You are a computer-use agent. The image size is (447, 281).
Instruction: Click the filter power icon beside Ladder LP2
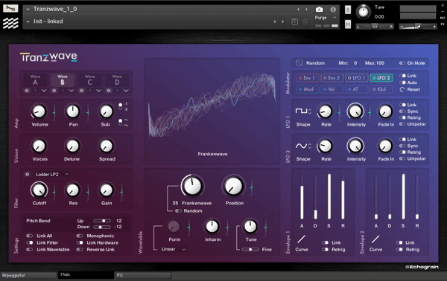coord(28,174)
